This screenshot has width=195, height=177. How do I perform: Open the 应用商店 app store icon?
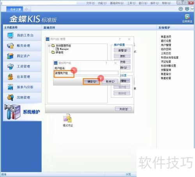[x=187, y=19]
